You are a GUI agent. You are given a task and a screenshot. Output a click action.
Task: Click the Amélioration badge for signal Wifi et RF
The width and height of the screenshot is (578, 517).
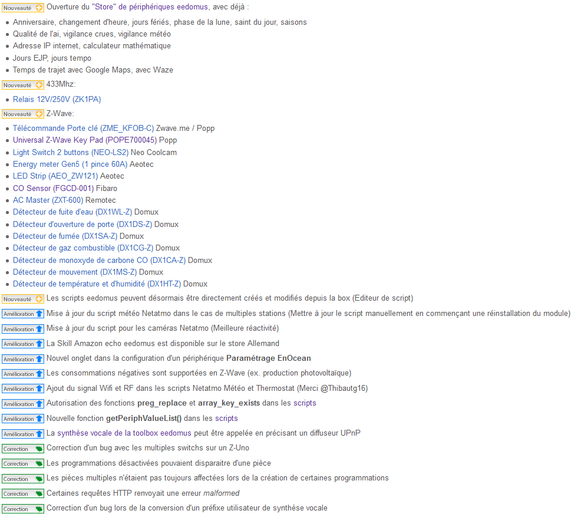pyautogui.click(x=23, y=388)
